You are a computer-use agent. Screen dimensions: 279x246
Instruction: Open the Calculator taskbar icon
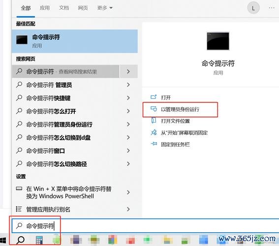tap(39, 240)
